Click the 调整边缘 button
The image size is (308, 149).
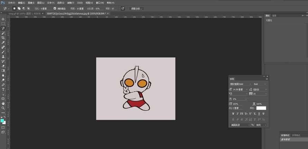coord(137,8)
